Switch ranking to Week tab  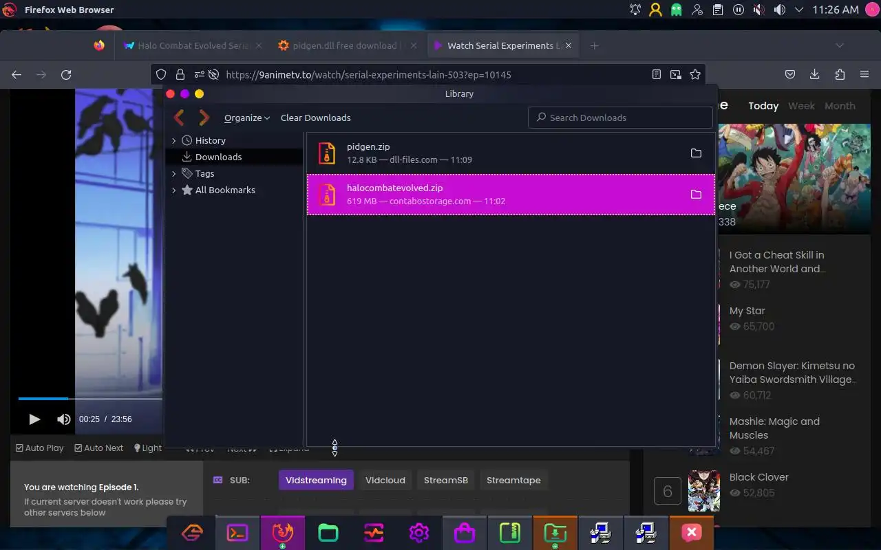(x=801, y=106)
